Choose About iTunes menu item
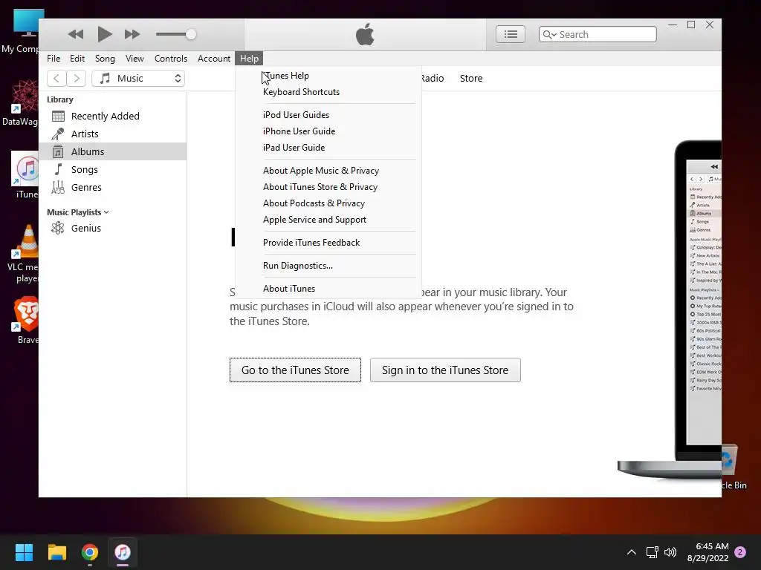This screenshot has height=570, width=761. [328, 289]
